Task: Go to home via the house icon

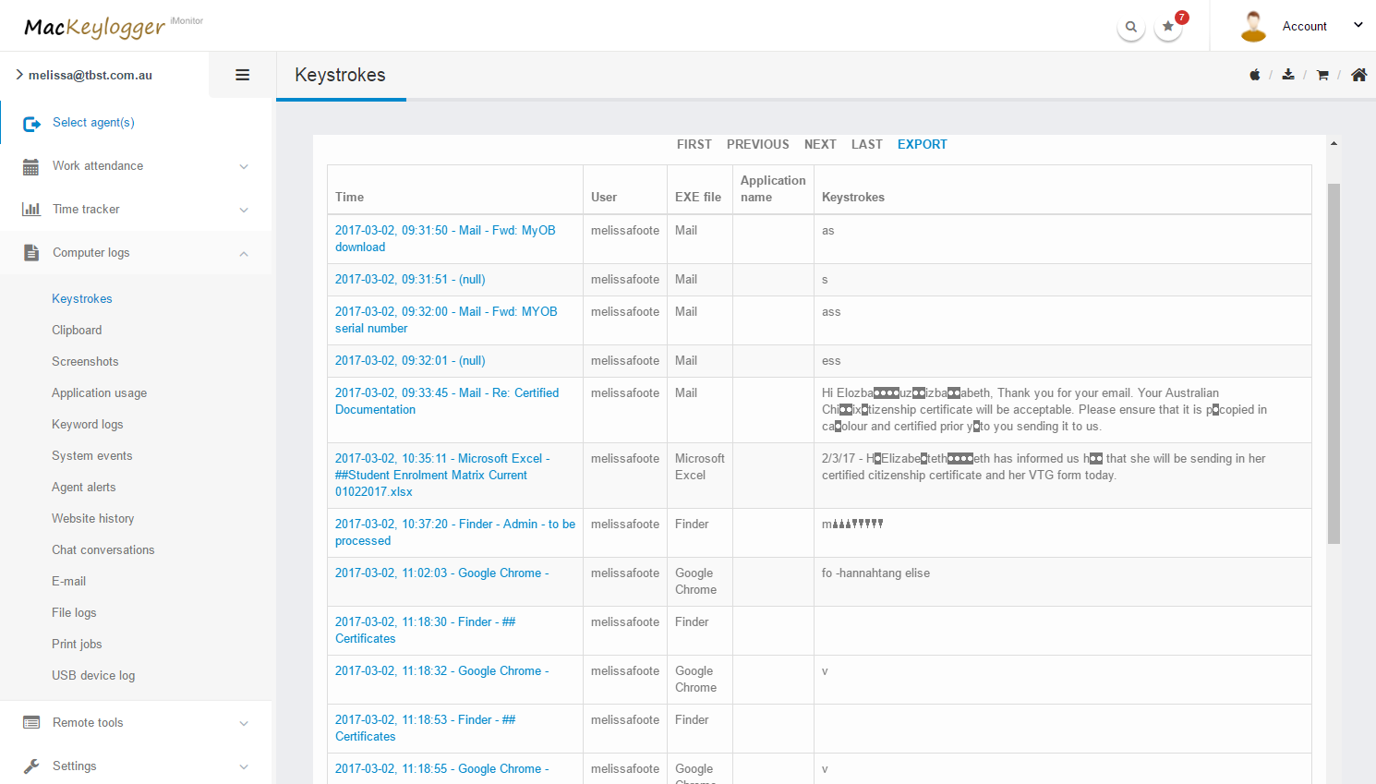Action: coord(1358,75)
